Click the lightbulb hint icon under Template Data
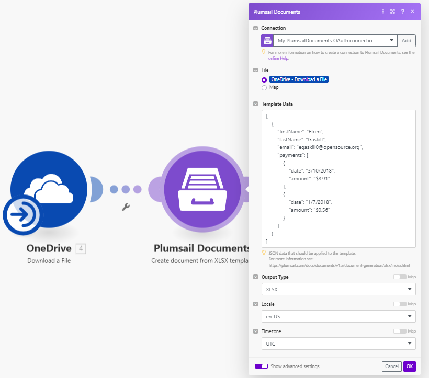Viewport: 429px width, 378px height. pos(264,253)
